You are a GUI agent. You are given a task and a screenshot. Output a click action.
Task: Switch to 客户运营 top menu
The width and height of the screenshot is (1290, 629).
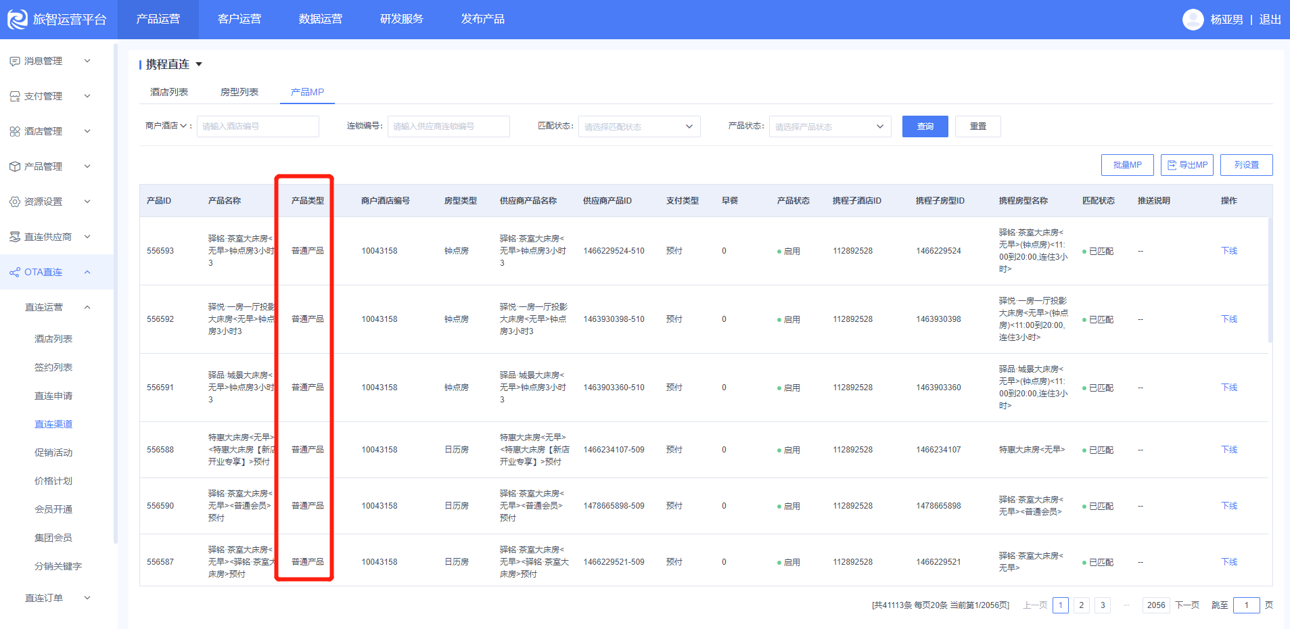point(239,19)
